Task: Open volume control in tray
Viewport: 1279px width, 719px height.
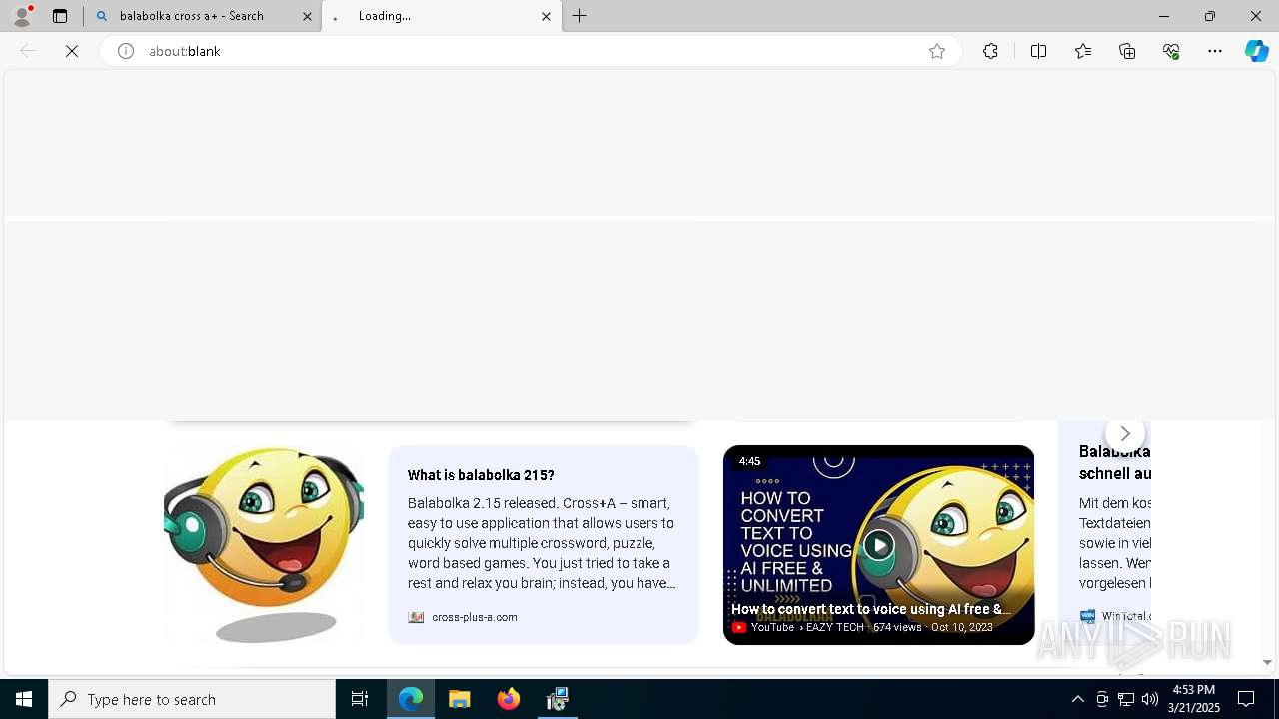Action: point(1150,699)
